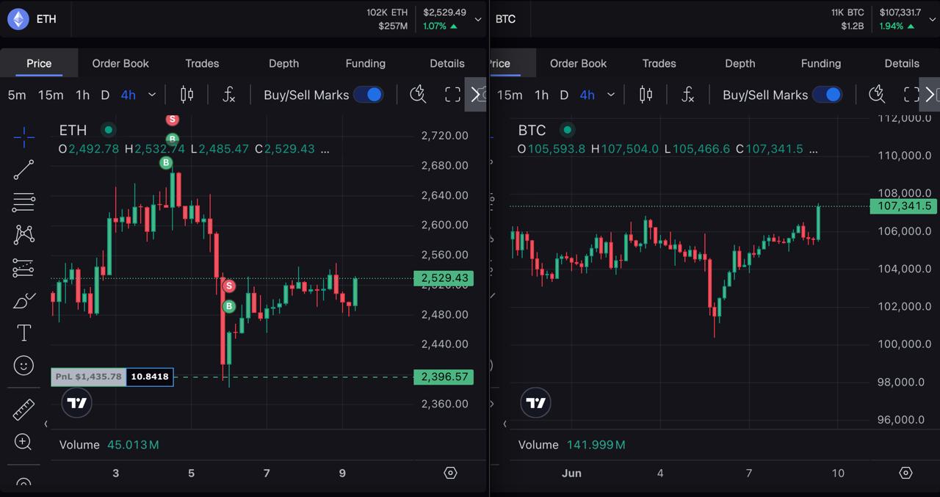Toggle Buy/Sell Marks on ETH chart
This screenshot has height=497, width=940.
(x=368, y=95)
